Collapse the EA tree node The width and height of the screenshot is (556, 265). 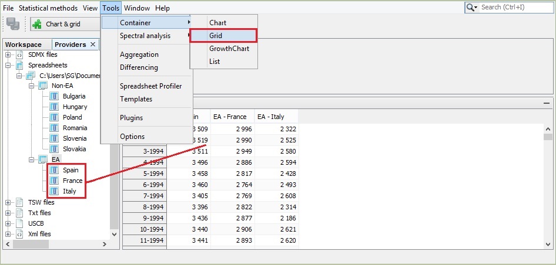31,159
